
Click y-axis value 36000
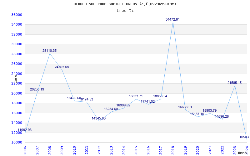[17, 15]
